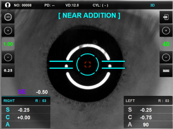Decrease the 40 value with right minus button
Screen dimensions: 173x129
[x=166, y=57]
